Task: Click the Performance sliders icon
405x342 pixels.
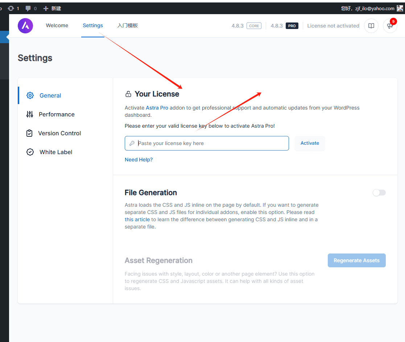Action: pos(30,114)
